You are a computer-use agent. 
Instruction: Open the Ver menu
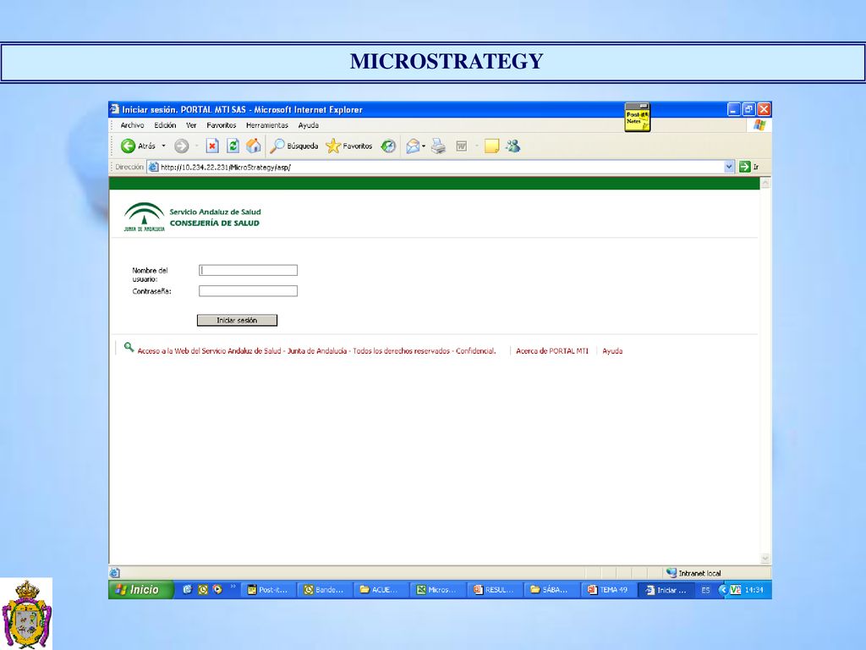(x=191, y=125)
